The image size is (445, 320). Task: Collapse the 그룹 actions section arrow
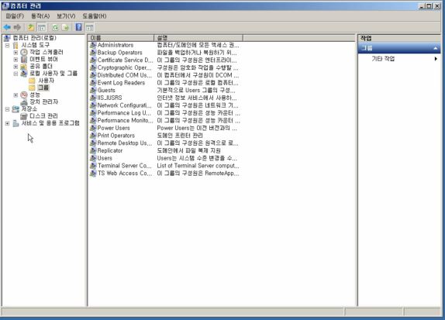pos(436,49)
